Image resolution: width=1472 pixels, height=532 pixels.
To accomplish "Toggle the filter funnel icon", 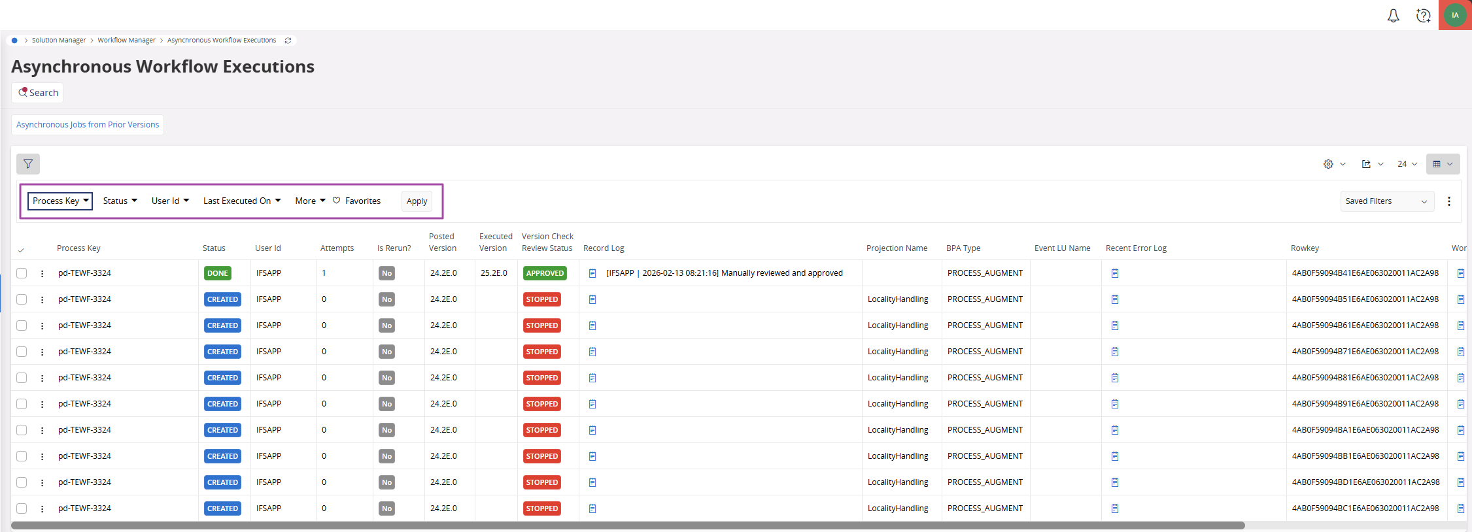I will [28, 164].
